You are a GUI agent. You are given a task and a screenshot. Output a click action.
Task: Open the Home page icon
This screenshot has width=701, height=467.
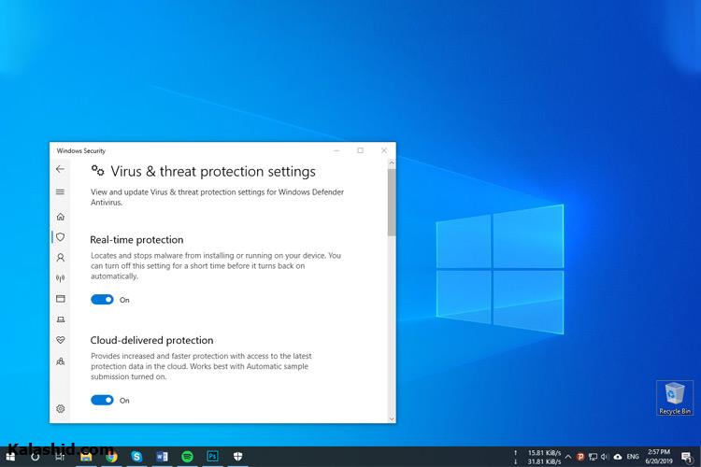click(61, 217)
